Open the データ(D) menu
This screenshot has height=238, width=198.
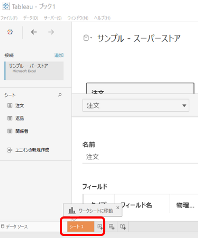pos(31,18)
